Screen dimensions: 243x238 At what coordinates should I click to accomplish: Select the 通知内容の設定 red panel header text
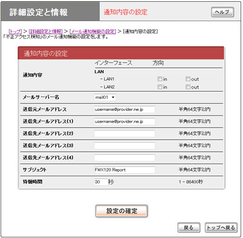46,53
